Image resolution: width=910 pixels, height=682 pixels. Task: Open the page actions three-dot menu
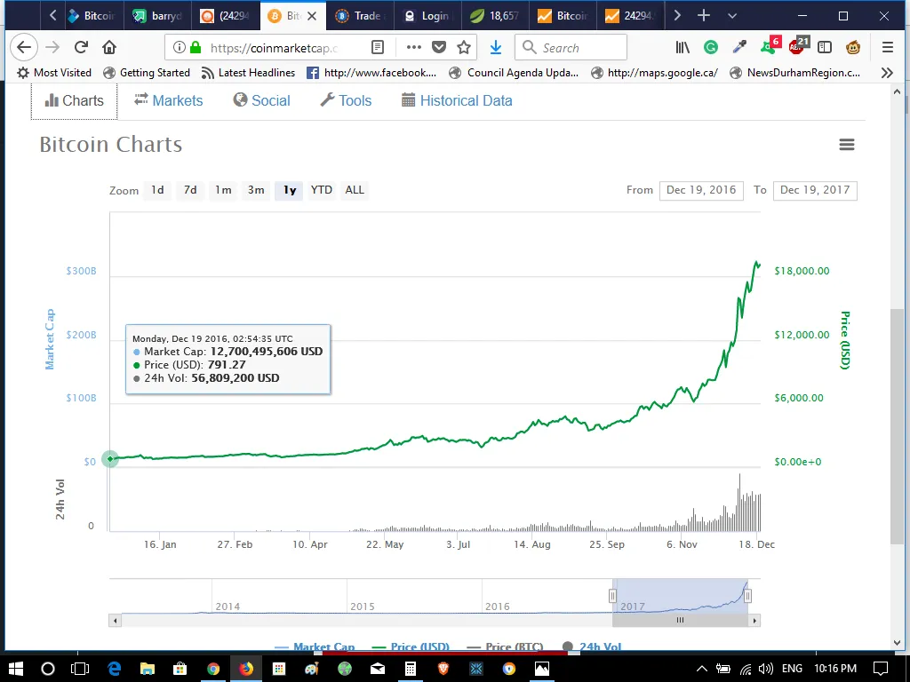(x=413, y=48)
